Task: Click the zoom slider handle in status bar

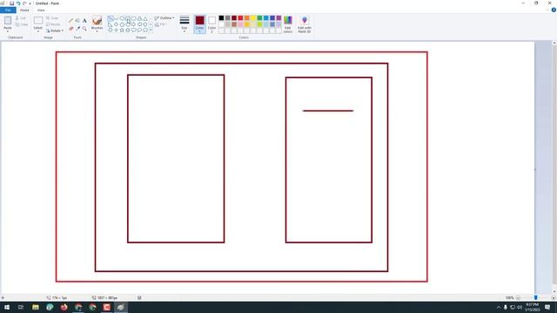Action: click(x=536, y=297)
